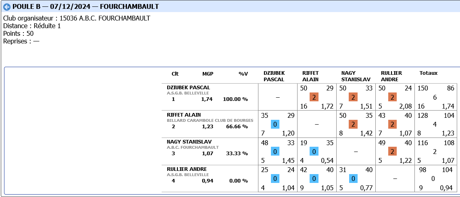The width and height of the screenshot is (460, 197).
Task: Click blue 0 badge RULLIER versus DZIUBEK
Action: 275,179
